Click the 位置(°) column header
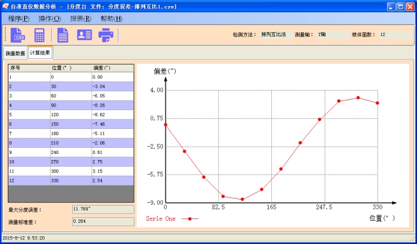This screenshot has width=417, height=244. [x=71, y=68]
